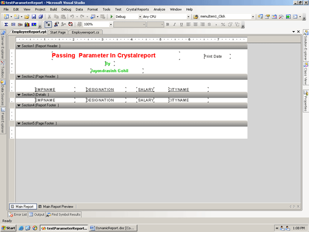
Task: Save the current file with the disk icon
Action: pyautogui.click(x=34, y=17)
